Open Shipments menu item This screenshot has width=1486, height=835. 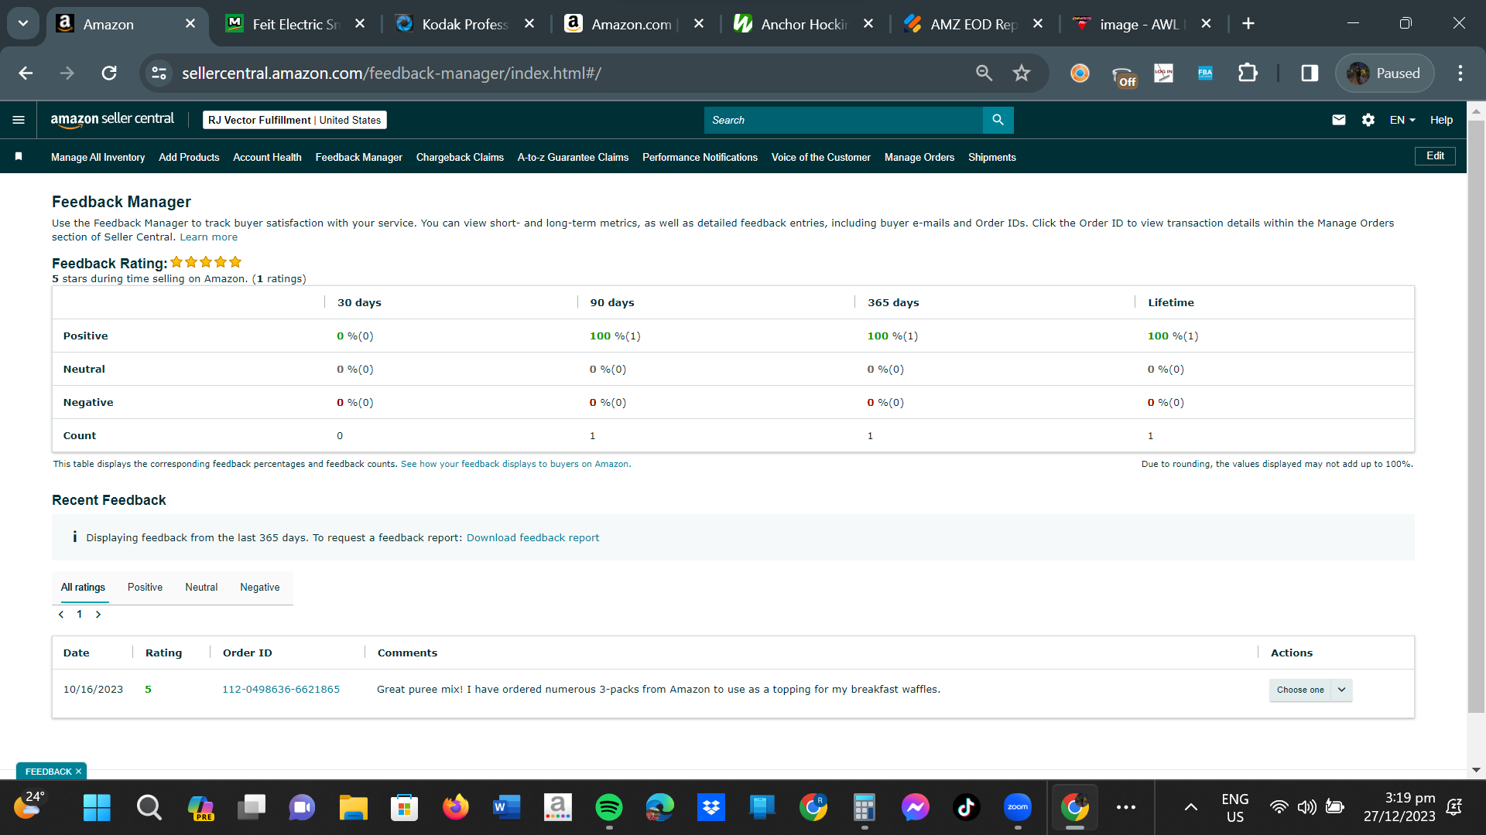(x=992, y=157)
